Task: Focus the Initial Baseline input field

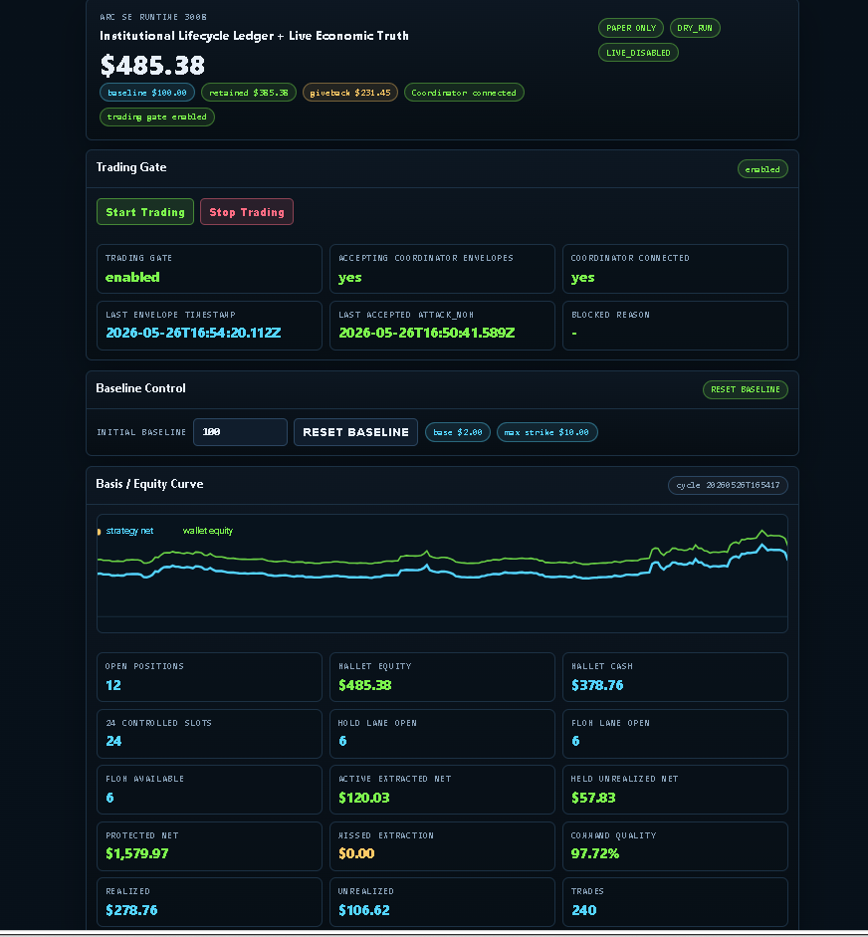Action: [240, 432]
